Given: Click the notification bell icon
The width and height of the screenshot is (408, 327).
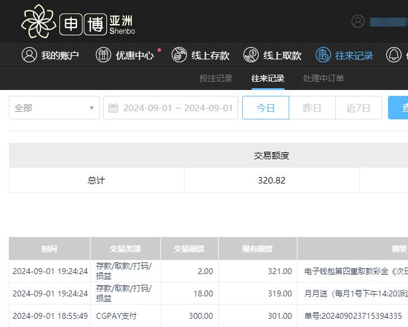Looking at the screenshot, I should pos(394,55).
